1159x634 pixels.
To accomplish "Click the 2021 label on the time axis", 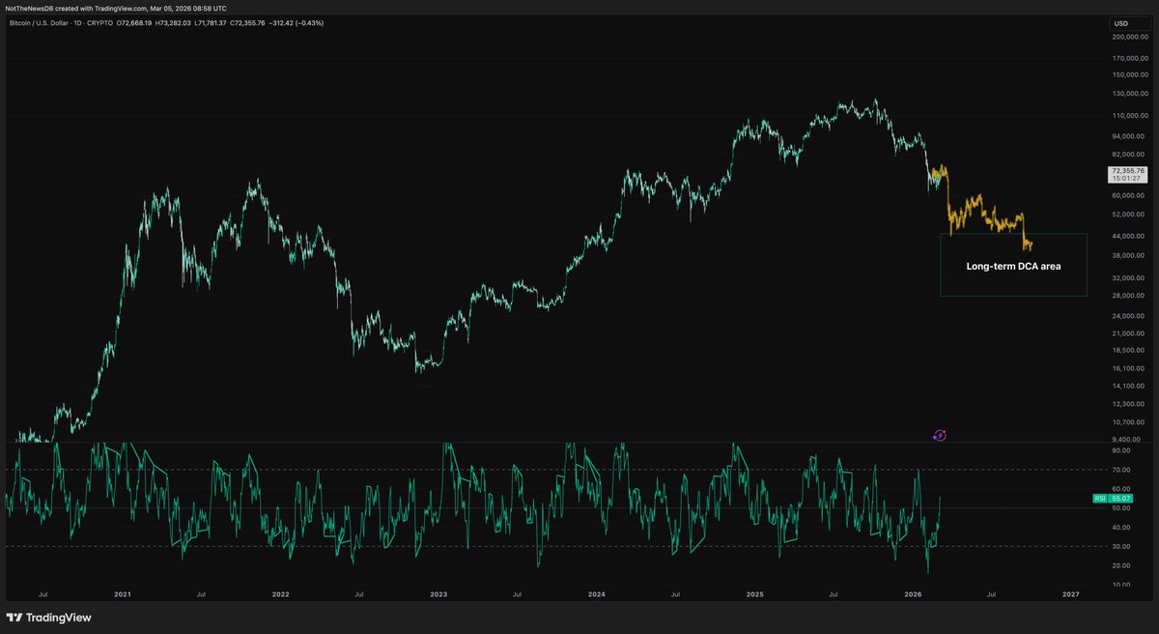I will pos(122,595).
